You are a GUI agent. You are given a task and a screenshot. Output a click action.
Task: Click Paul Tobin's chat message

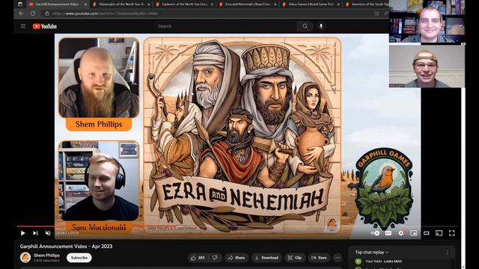point(384,262)
